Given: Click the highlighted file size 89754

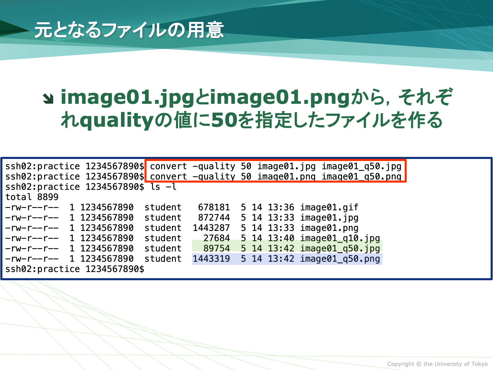Looking at the screenshot, I should click(217, 248).
